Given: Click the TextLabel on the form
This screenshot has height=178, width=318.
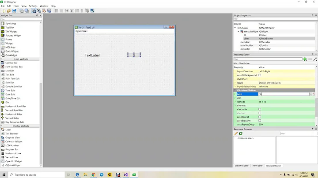Looking at the screenshot, I should (92, 55).
